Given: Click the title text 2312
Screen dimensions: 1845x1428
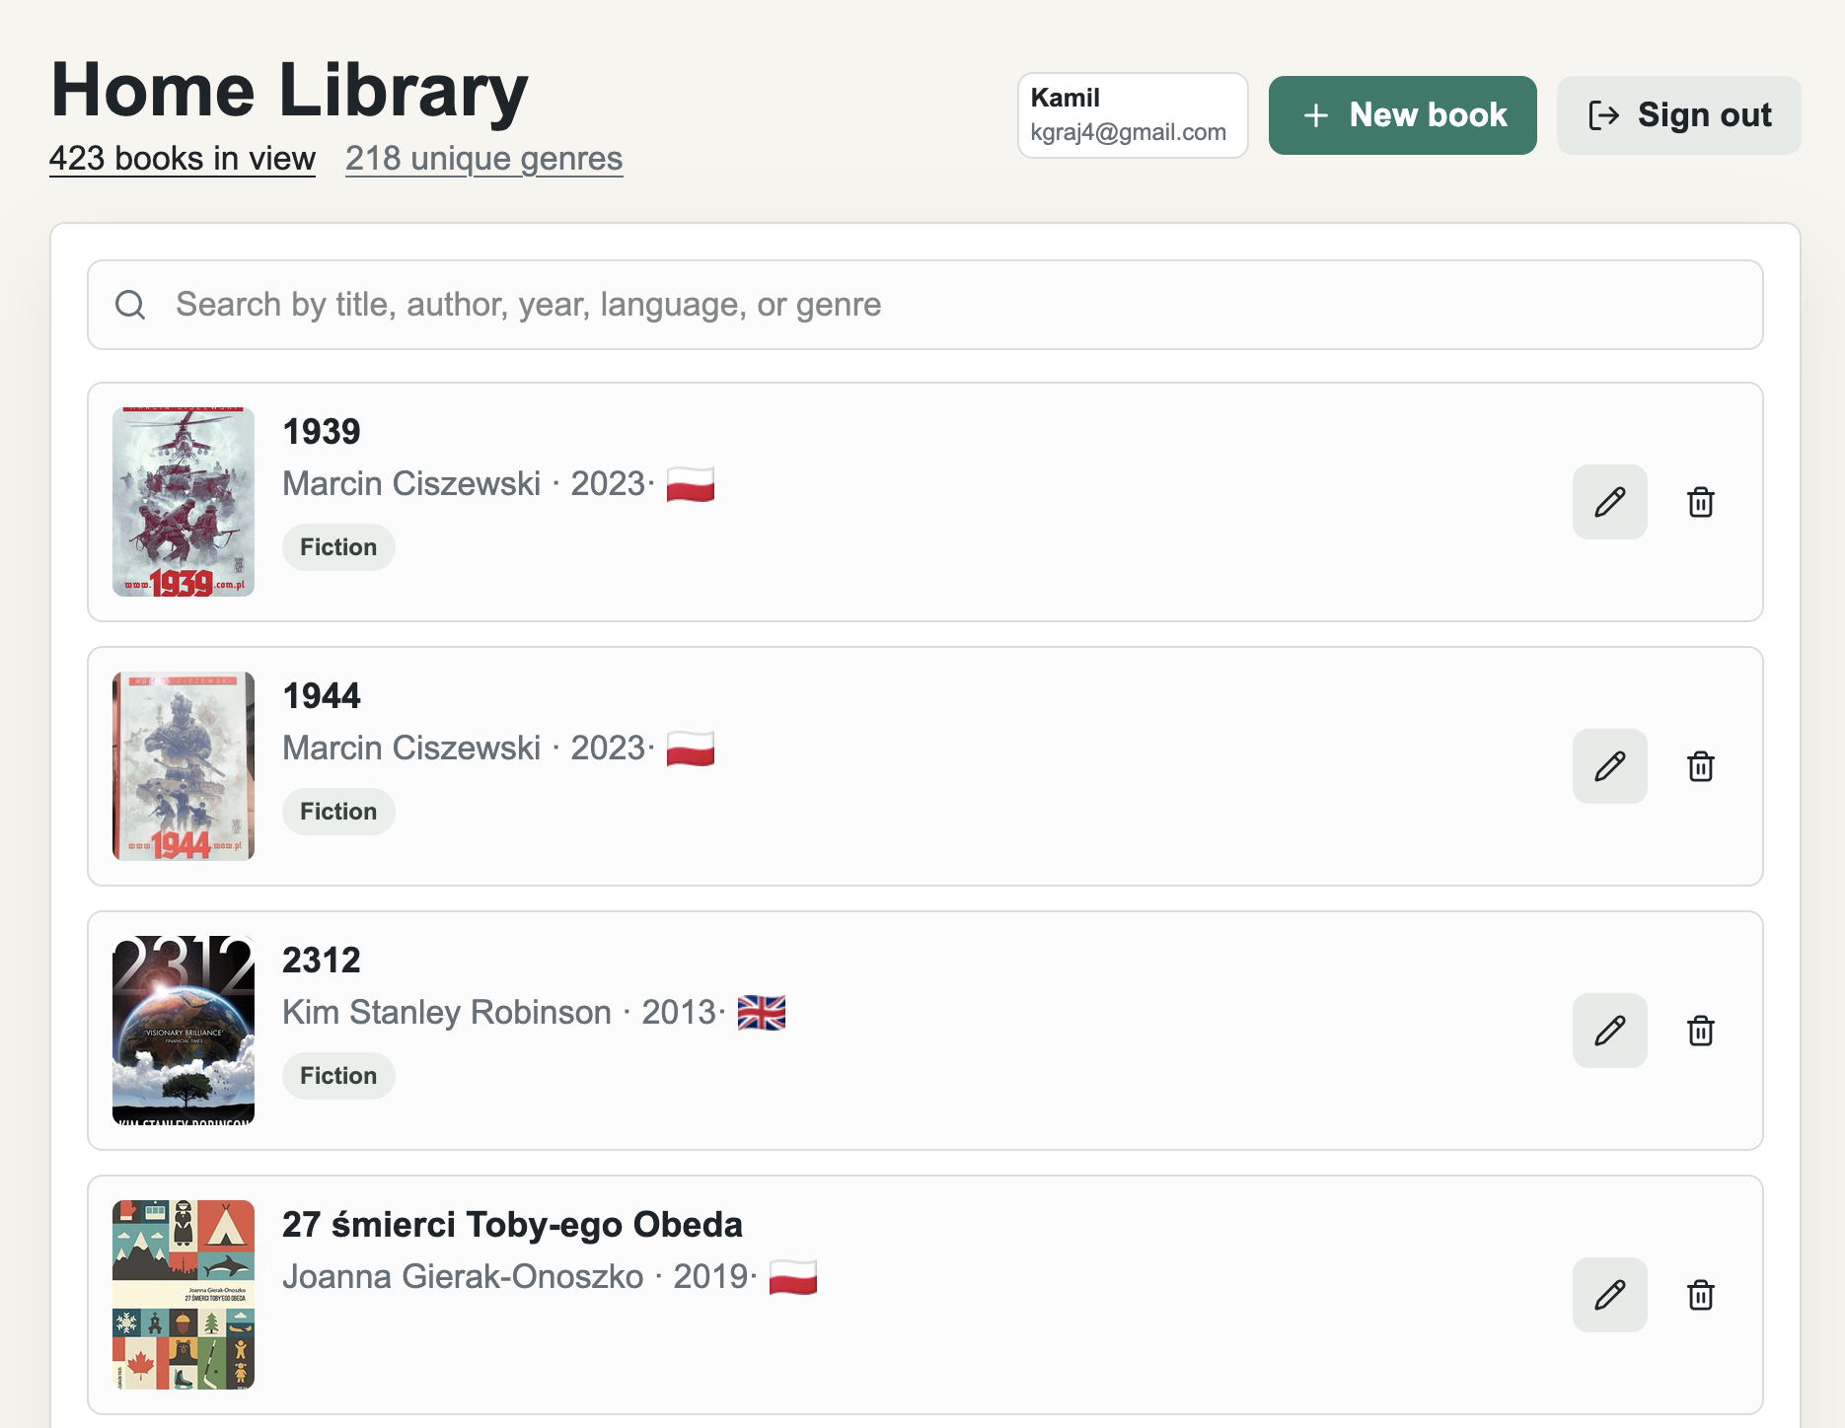Looking at the screenshot, I should [322, 961].
